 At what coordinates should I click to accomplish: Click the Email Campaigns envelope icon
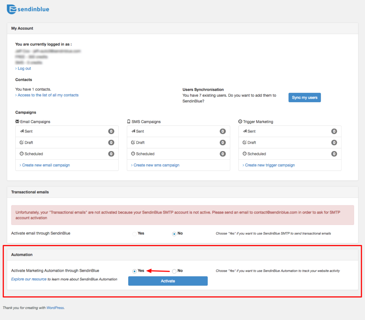pos(17,121)
